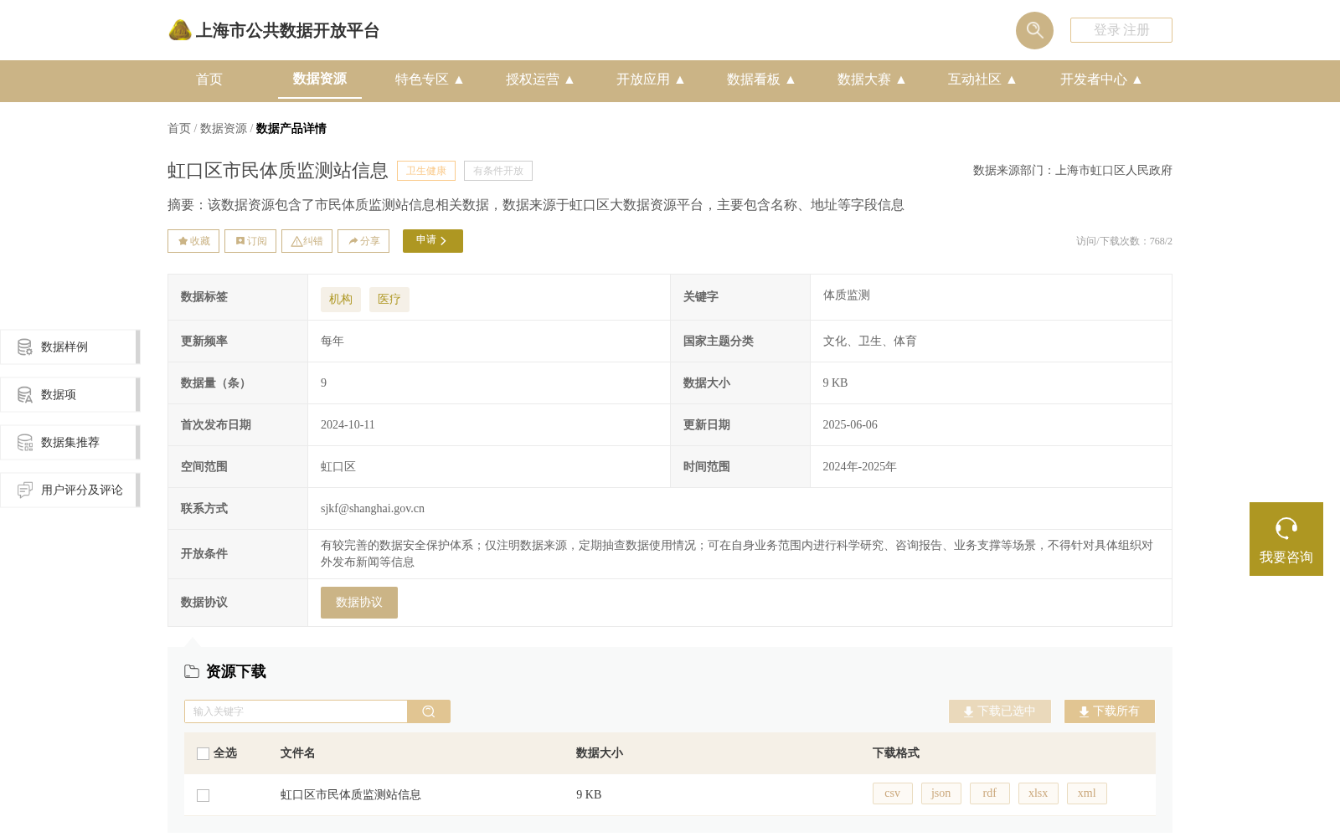Click the time range 2024年-2025年

(859, 466)
